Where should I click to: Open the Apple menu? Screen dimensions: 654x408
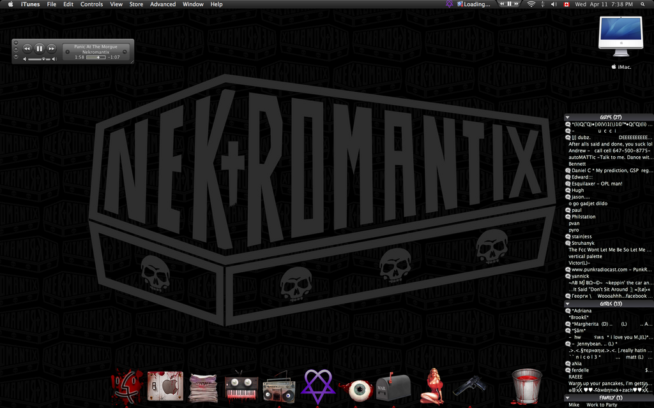[x=10, y=4]
